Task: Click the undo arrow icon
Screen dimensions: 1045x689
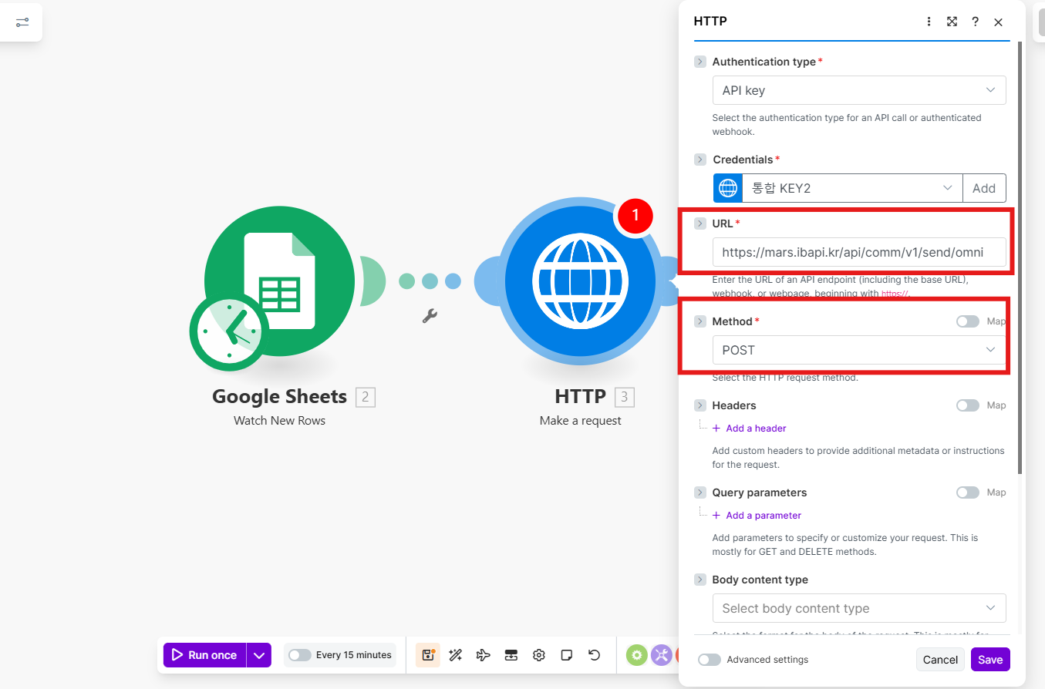Action: pyautogui.click(x=594, y=655)
